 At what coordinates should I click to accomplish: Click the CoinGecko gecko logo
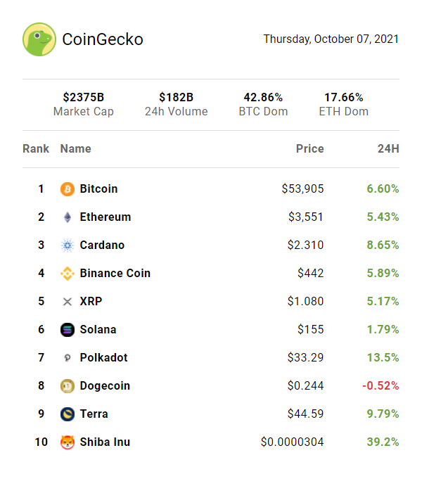pyautogui.click(x=39, y=39)
